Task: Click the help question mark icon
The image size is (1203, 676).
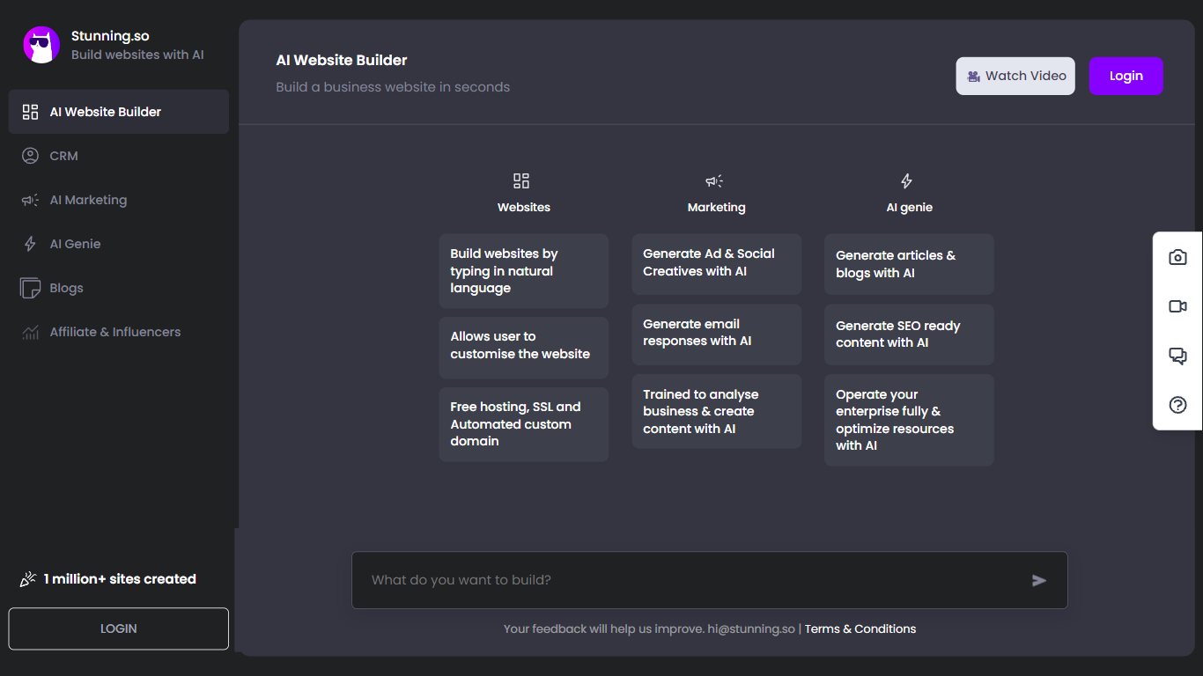Action: (x=1177, y=405)
